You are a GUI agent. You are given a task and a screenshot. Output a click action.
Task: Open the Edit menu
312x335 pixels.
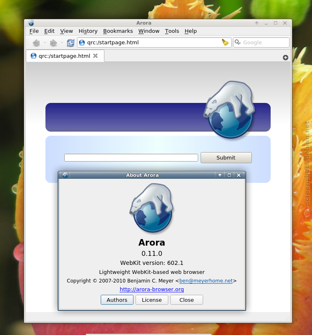(x=49, y=31)
